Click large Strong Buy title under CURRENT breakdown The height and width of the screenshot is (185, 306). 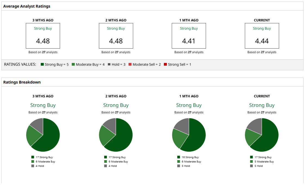[x=262, y=105]
